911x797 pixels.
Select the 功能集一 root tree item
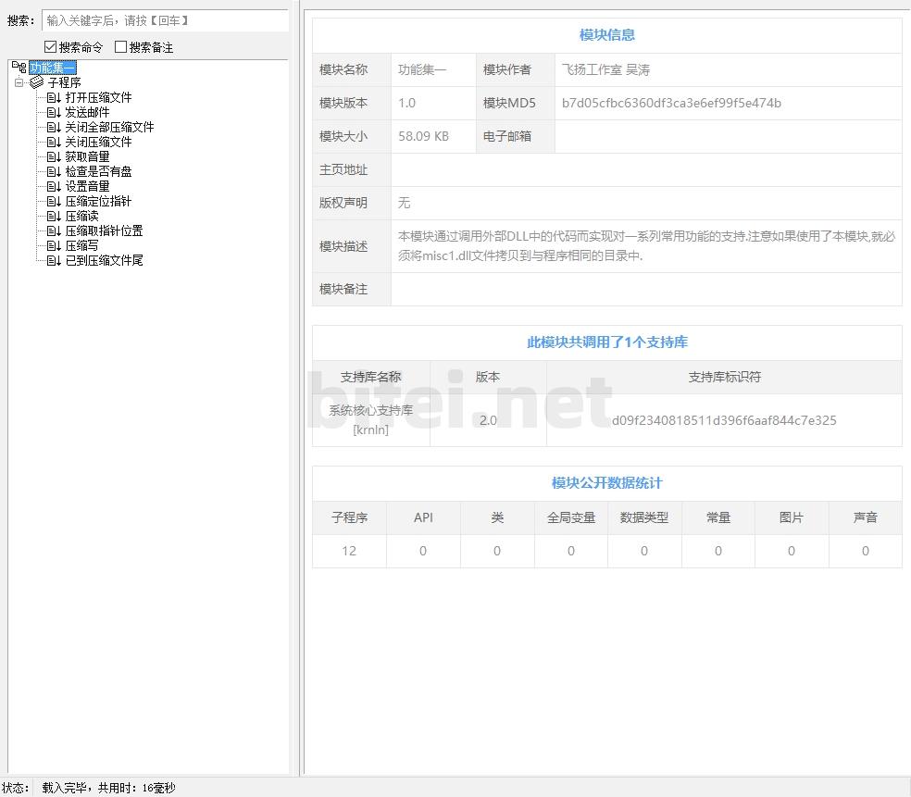pyautogui.click(x=52, y=68)
